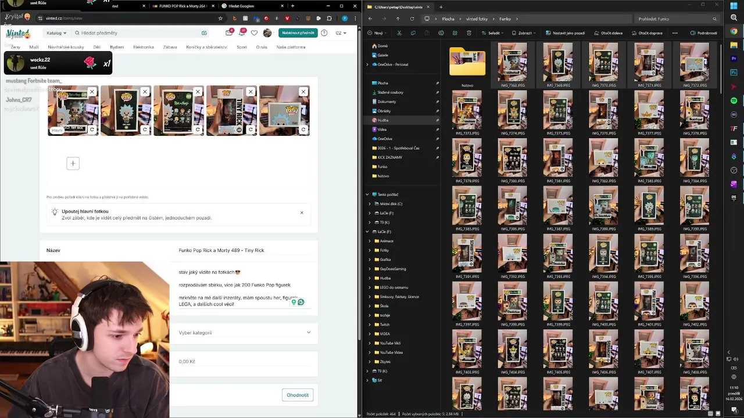The height and width of the screenshot is (418, 744).
Task: Click Nastavit jako pozadí
Action: (x=565, y=33)
